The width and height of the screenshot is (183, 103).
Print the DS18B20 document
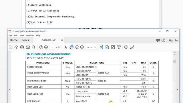pyautogui.click(x=22, y=47)
